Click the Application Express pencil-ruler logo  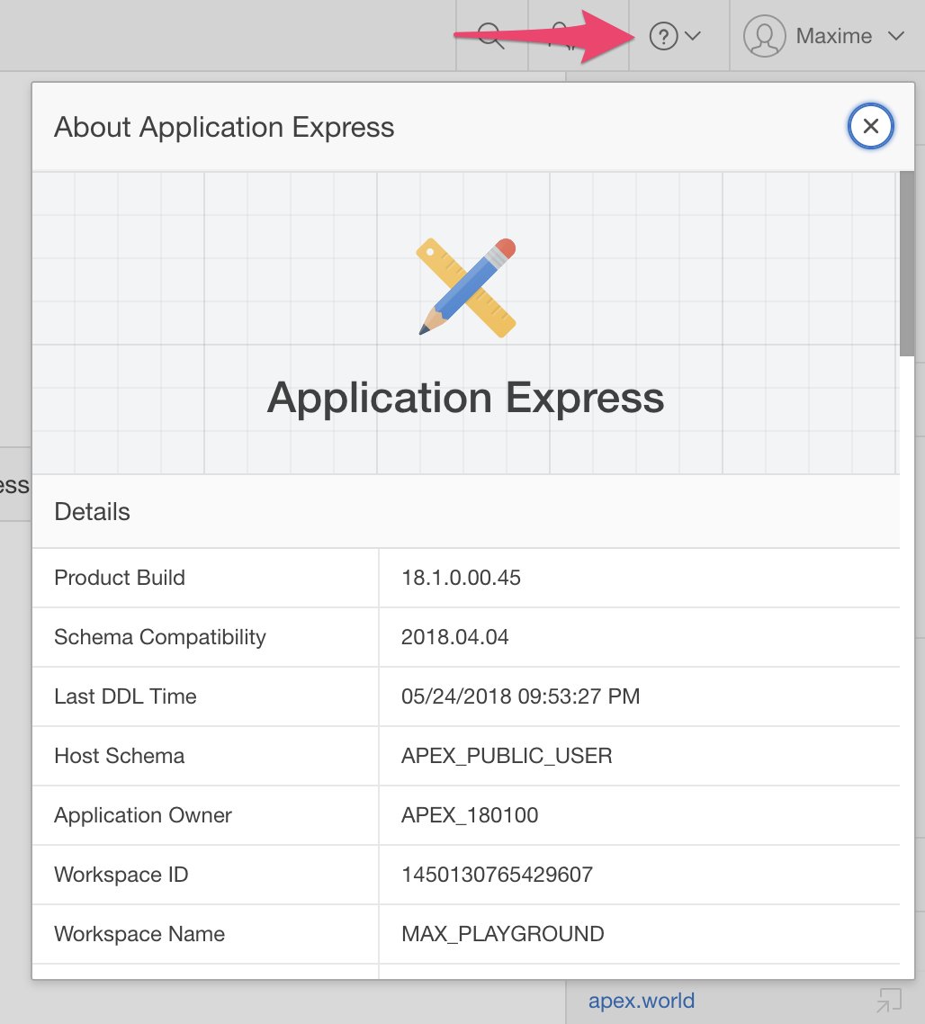466,287
